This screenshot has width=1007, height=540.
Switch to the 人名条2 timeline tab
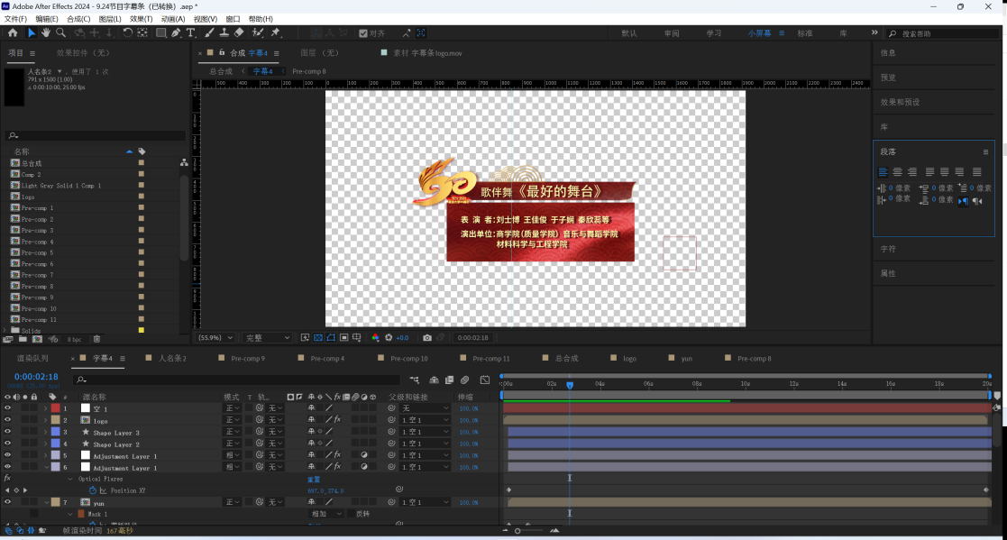click(172, 358)
